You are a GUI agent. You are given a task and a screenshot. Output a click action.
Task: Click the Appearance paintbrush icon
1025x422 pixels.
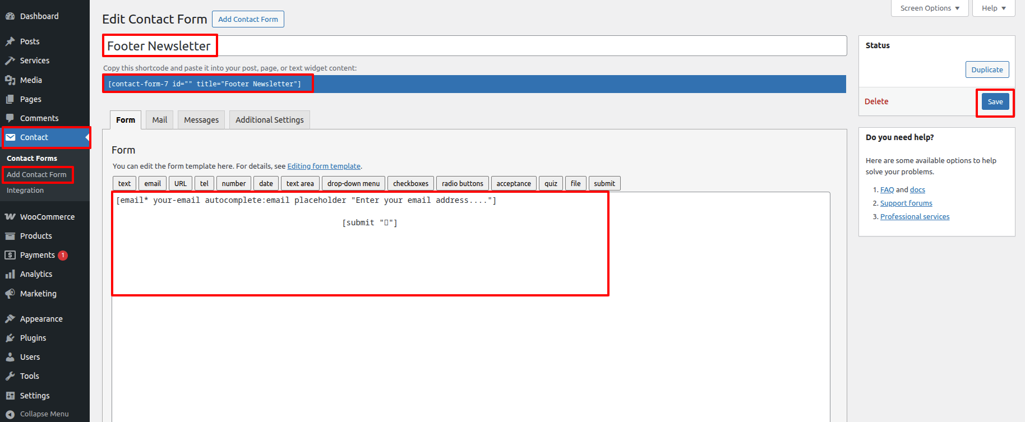coord(10,319)
